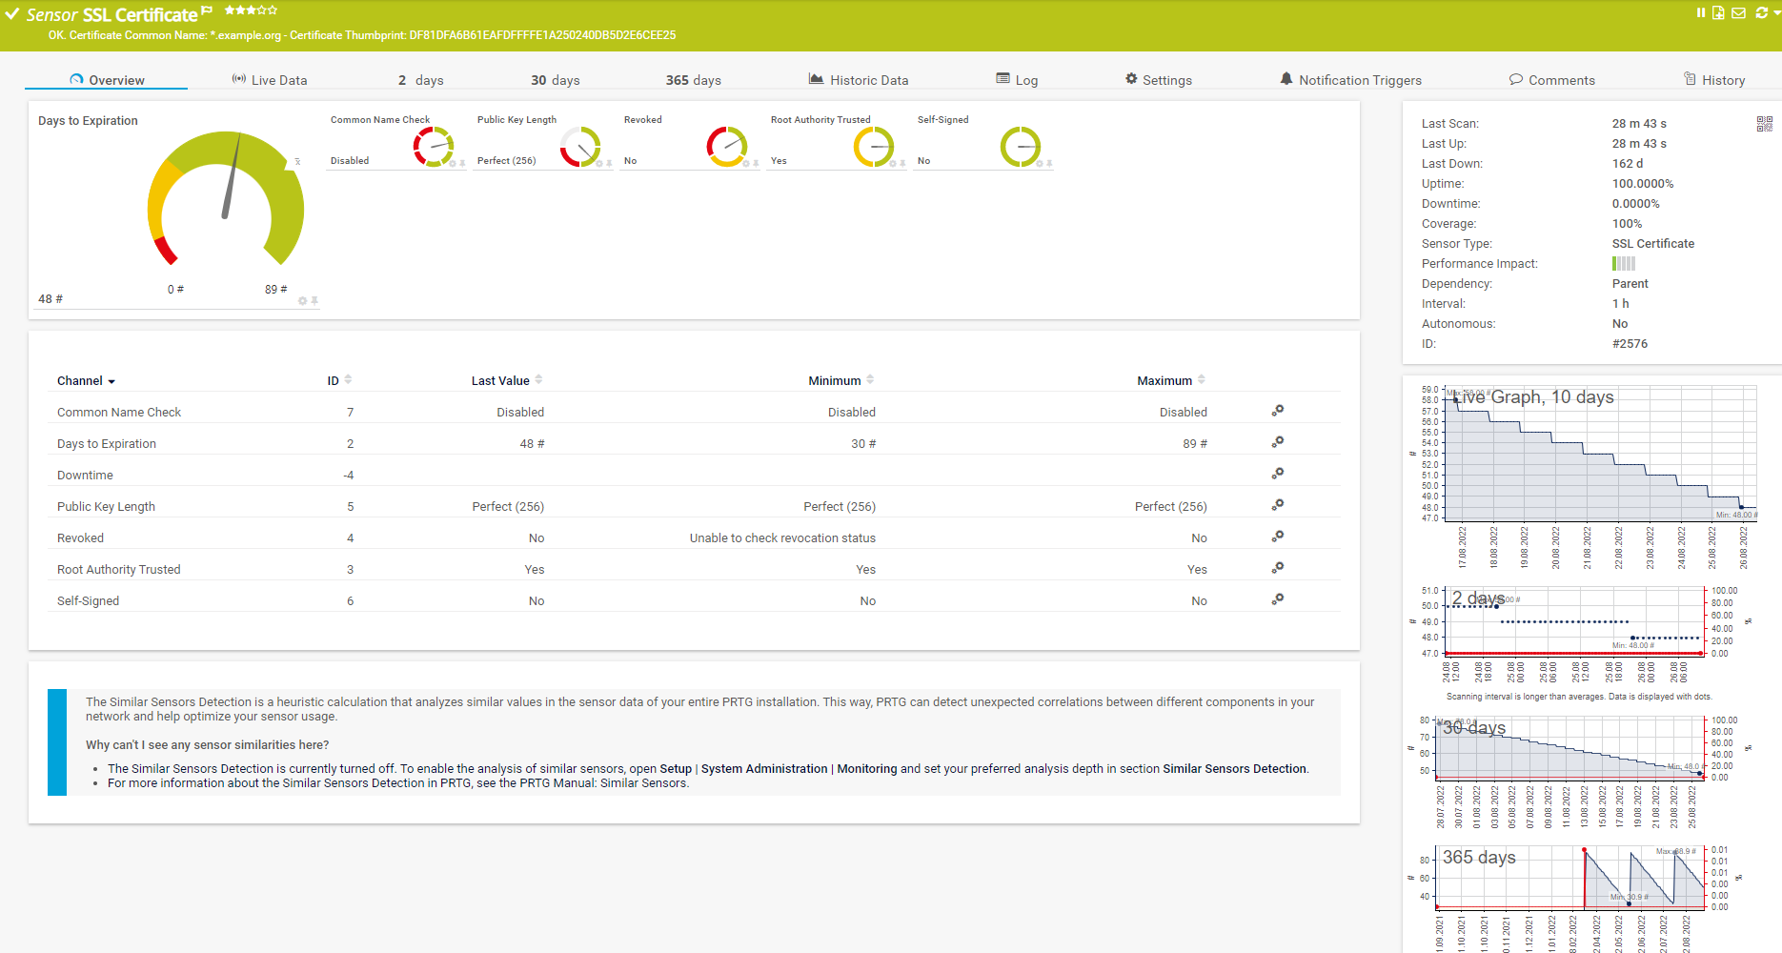This screenshot has height=953, width=1782.
Task: Pause the SSL Certificate sensor
Action: pos(1699,12)
